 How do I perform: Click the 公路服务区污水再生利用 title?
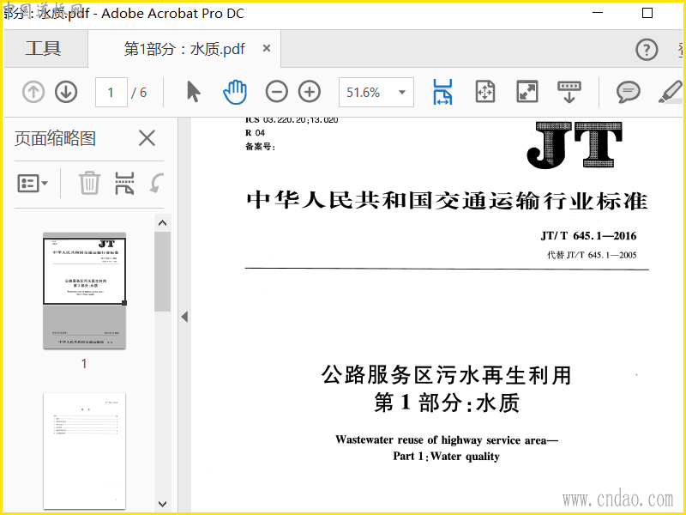click(446, 375)
